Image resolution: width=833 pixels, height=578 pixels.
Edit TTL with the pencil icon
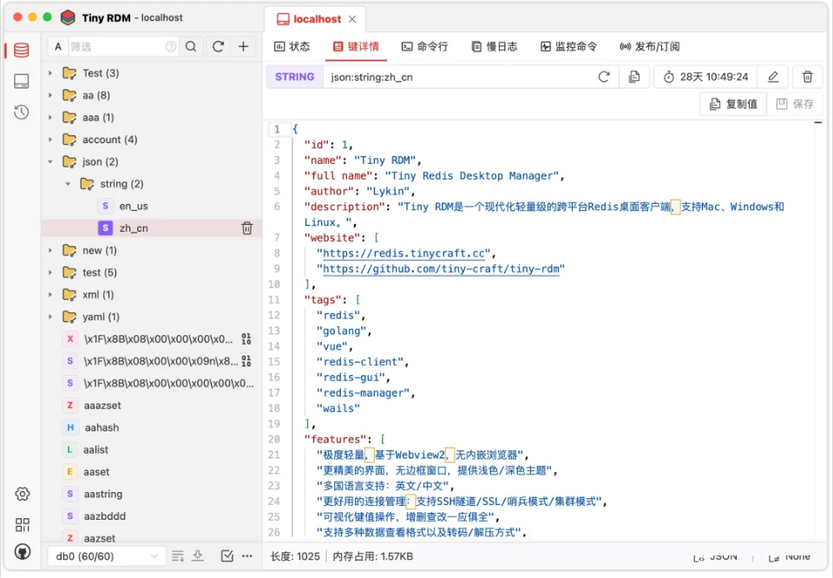pos(773,77)
